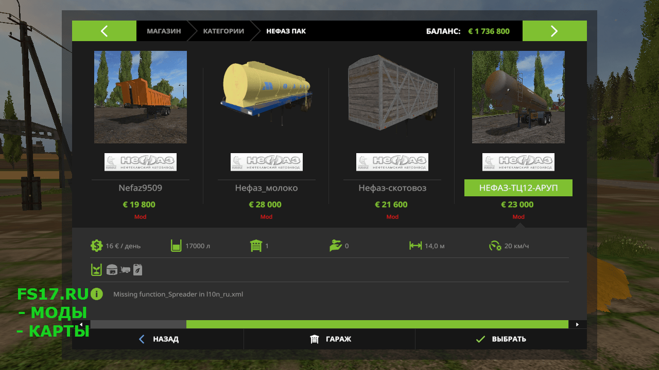
Task: Open the МАГАЗИН breadcrumb
Action: pos(164,31)
